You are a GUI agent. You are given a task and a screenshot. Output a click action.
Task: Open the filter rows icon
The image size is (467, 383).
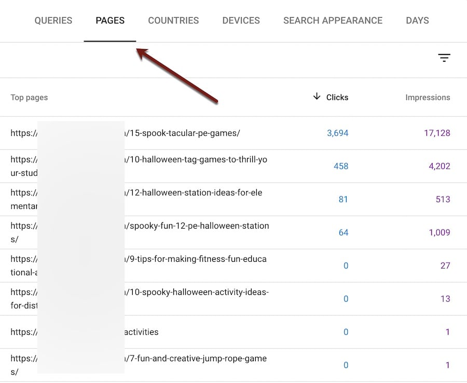tap(444, 58)
